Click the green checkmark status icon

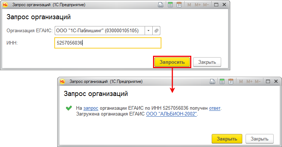(x=69, y=108)
